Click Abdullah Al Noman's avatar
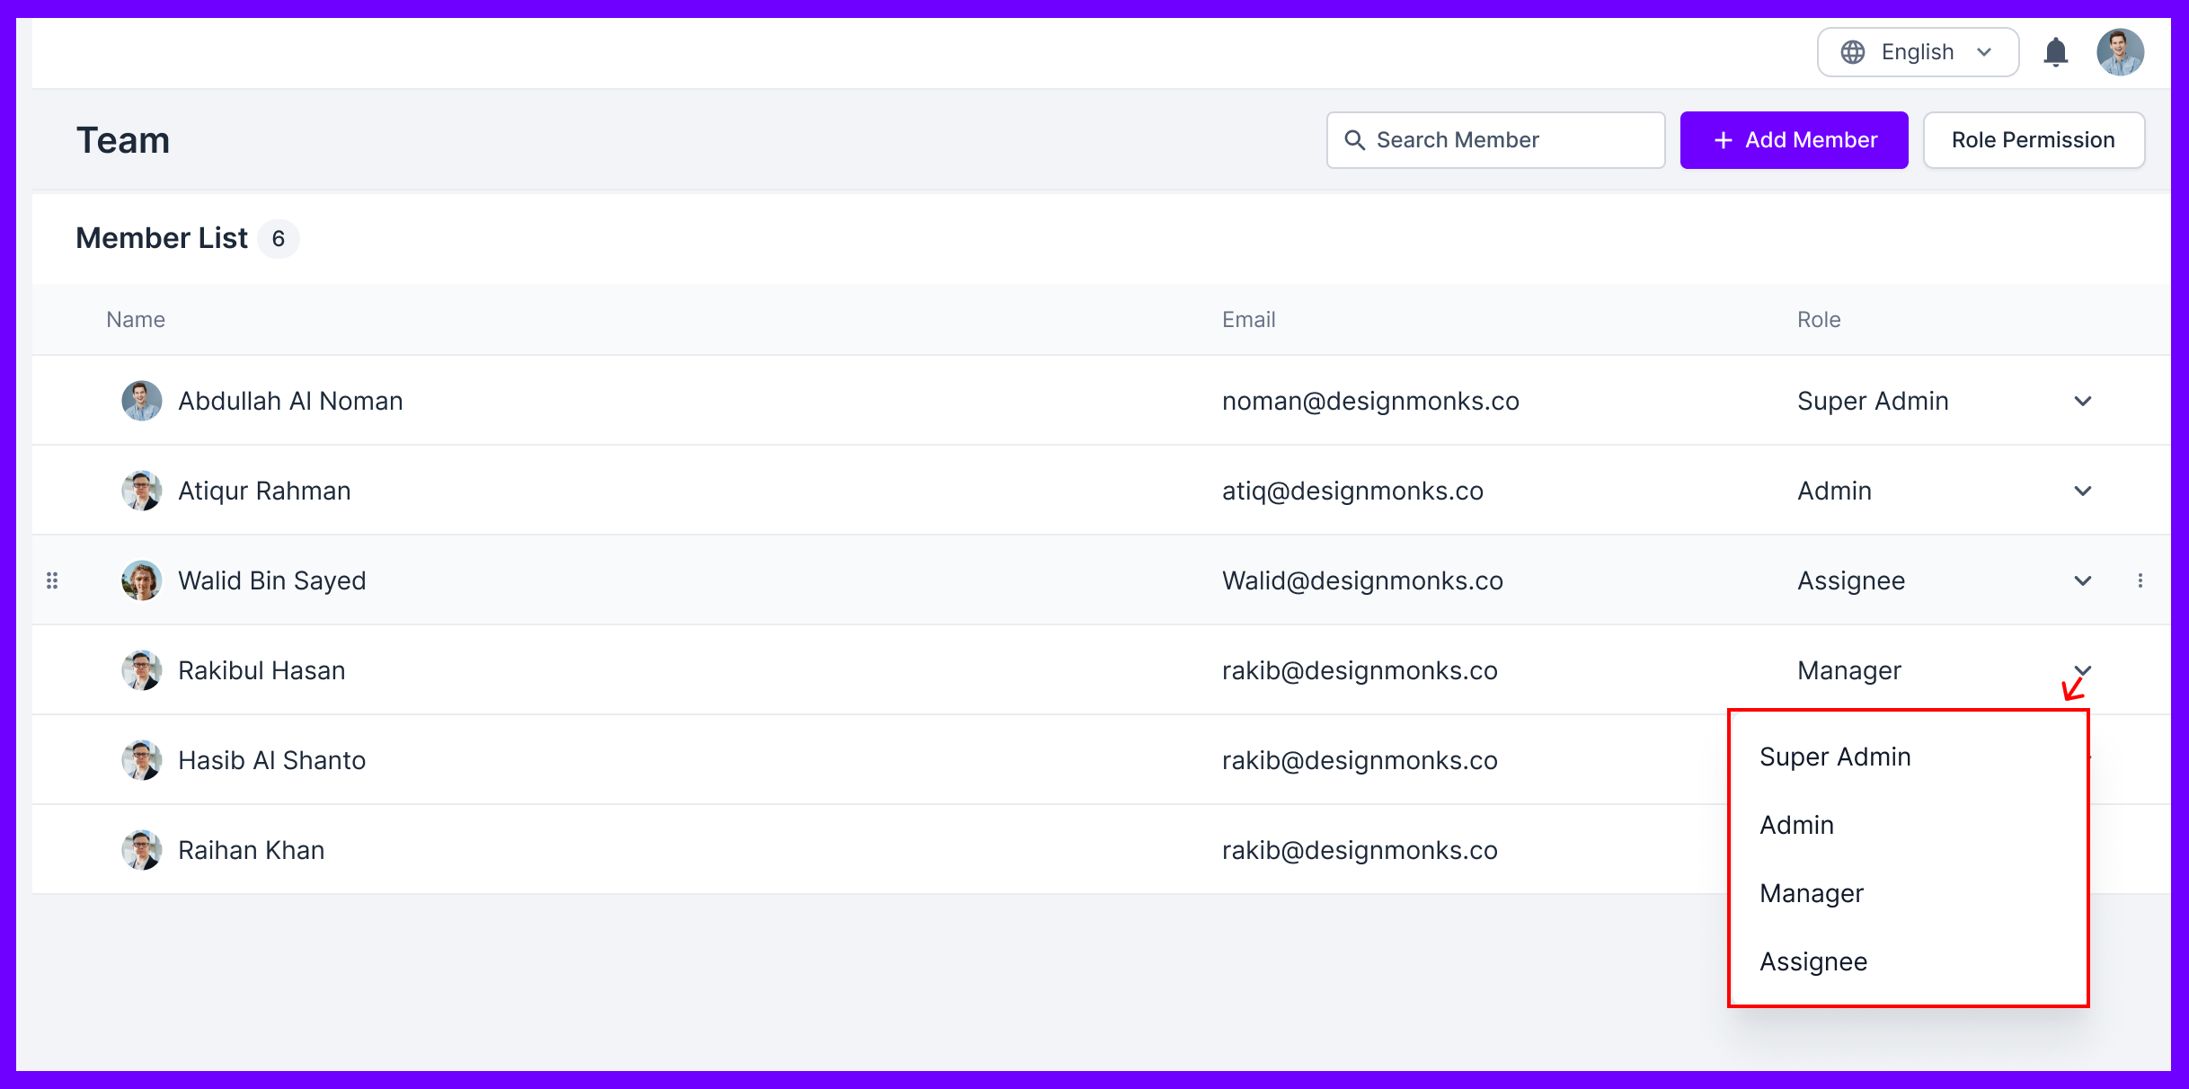2189x1089 pixels. (x=142, y=401)
